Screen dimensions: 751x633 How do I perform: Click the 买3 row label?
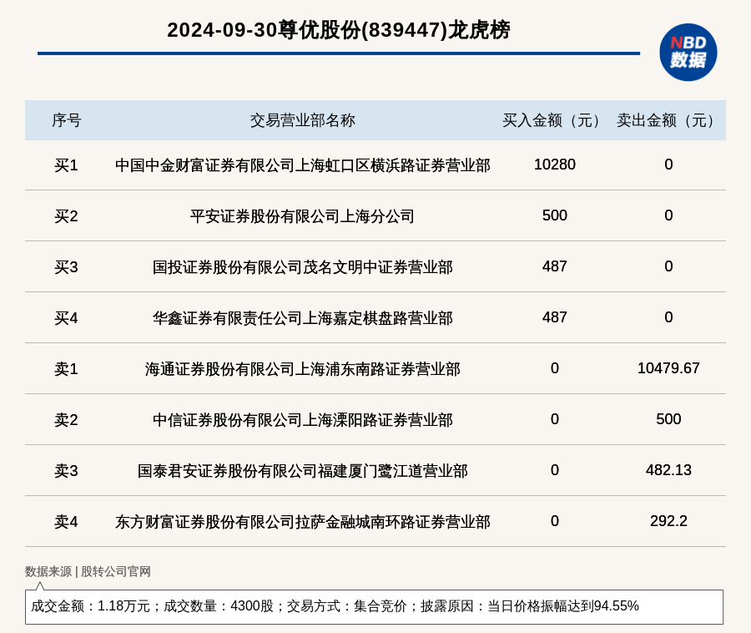(x=66, y=267)
